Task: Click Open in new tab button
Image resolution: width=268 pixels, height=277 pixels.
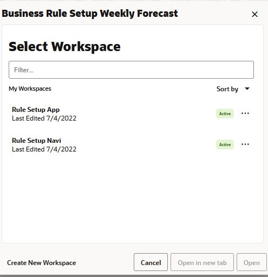Action: tap(202, 263)
